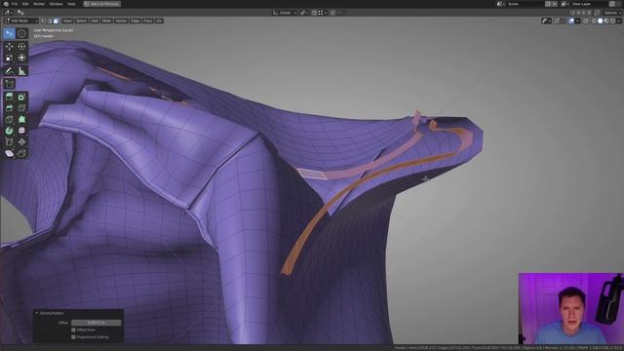Enable vertex select mode

pyautogui.click(x=44, y=20)
